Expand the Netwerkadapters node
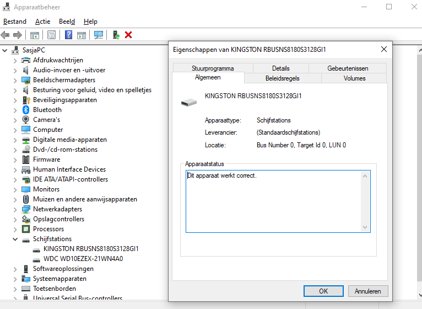Image resolution: width=422 pixels, height=309 pixels. (15, 209)
